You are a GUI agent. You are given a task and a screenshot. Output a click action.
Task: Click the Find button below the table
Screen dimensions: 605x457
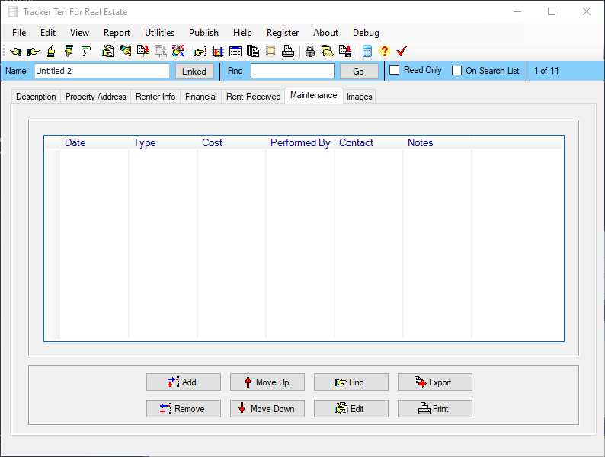click(x=351, y=382)
